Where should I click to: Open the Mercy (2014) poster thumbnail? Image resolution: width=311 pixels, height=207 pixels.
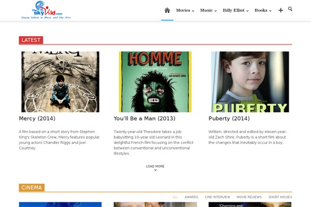[x=60, y=82]
